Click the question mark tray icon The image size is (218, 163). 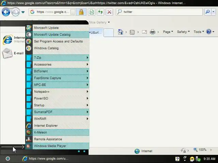[177, 159]
